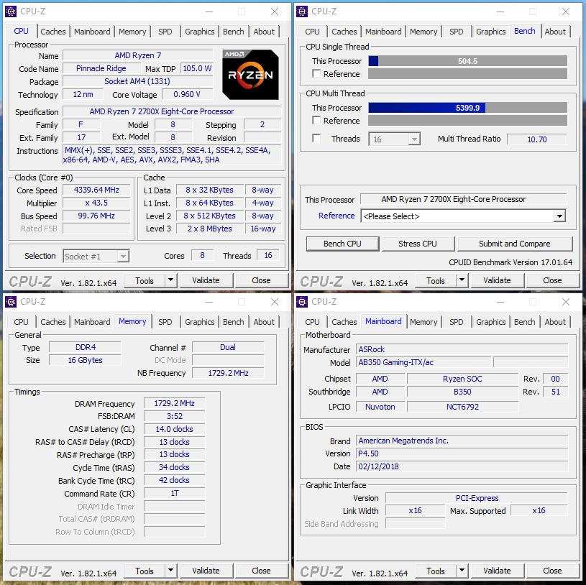586x585 pixels.
Task: Click the FSB:DRAM value 3:52
Action: (174, 416)
